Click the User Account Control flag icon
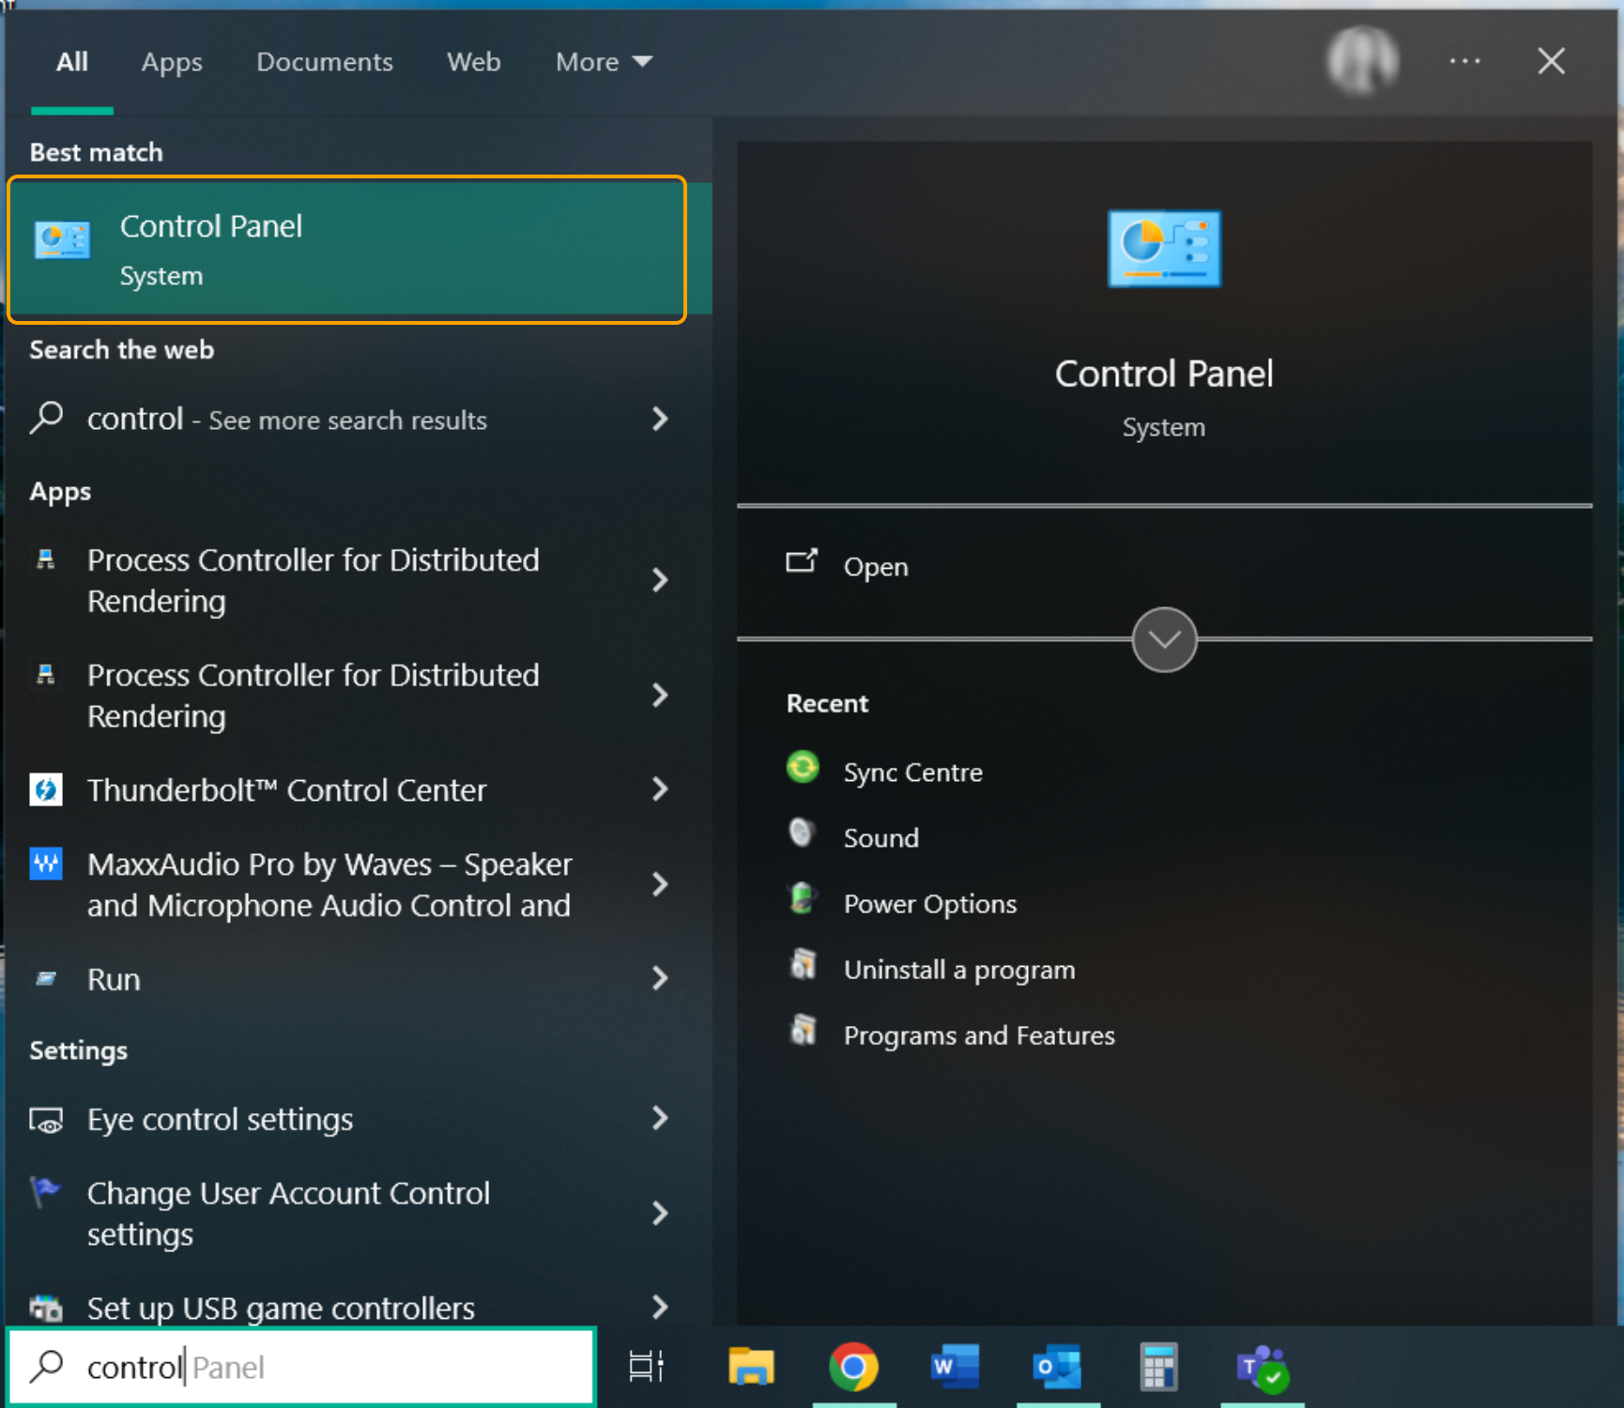 pyautogui.click(x=44, y=1192)
